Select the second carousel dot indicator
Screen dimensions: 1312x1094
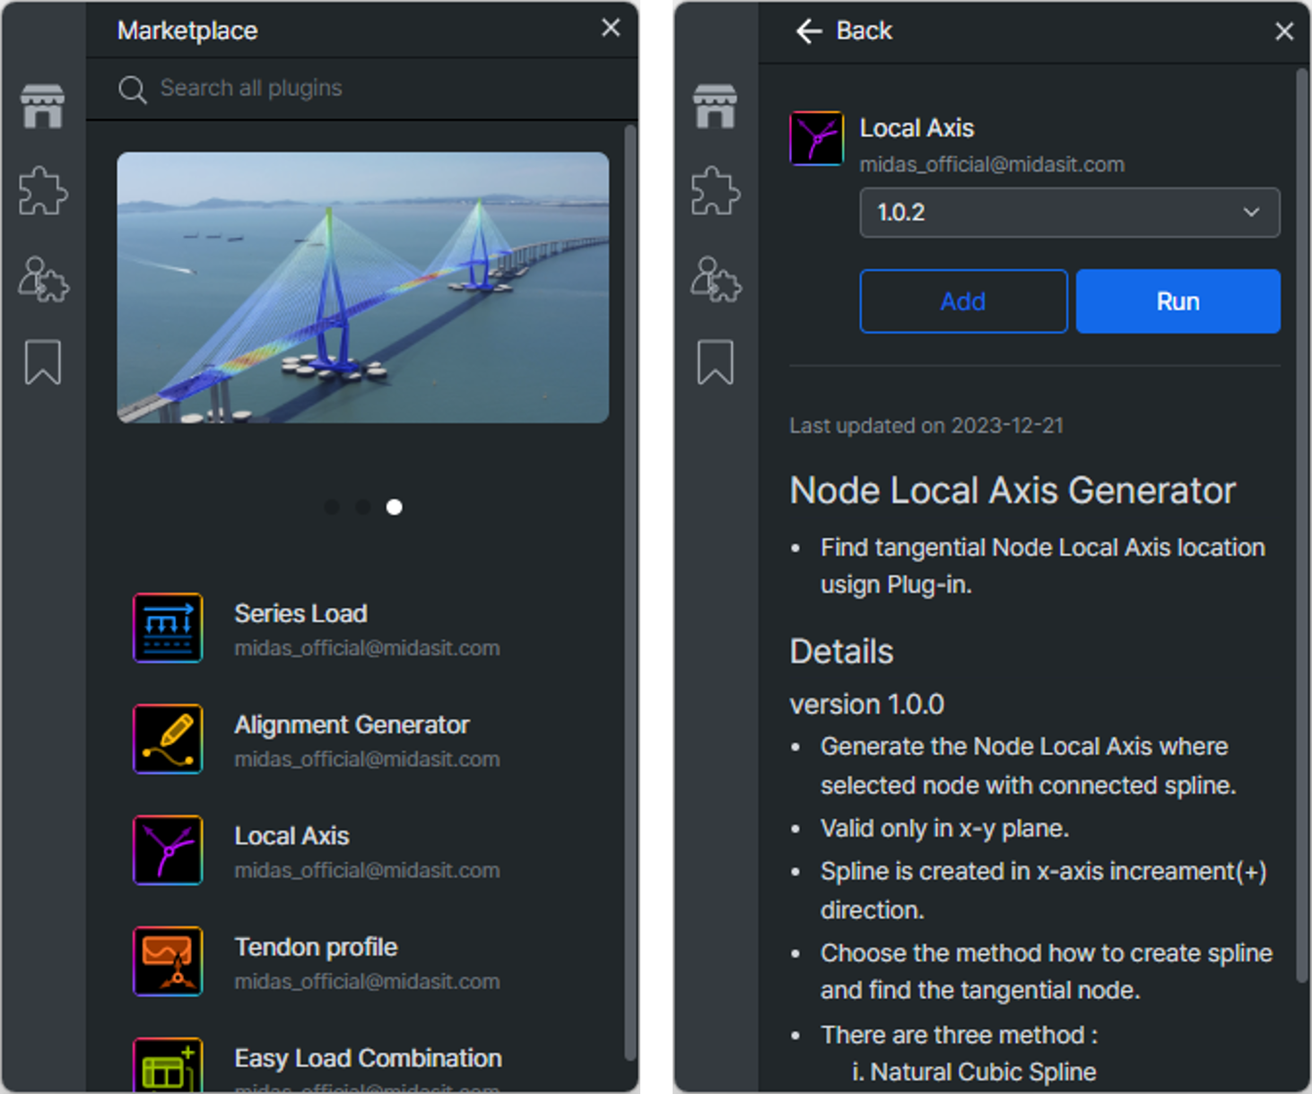coord(362,508)
